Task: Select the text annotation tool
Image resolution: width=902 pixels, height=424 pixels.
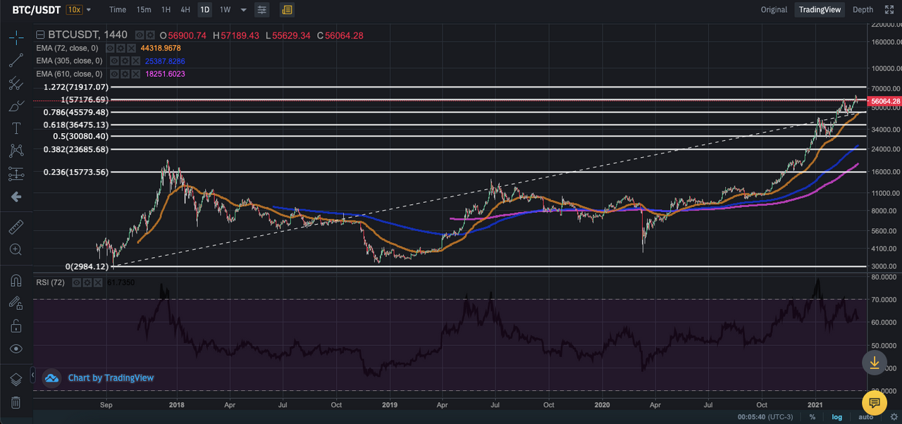Action: [x=16, y=128]
